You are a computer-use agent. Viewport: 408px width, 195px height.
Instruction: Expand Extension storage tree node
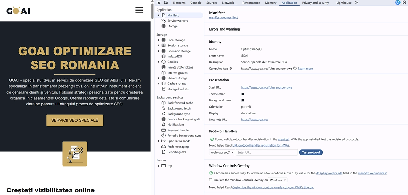[x=159, y=51]
